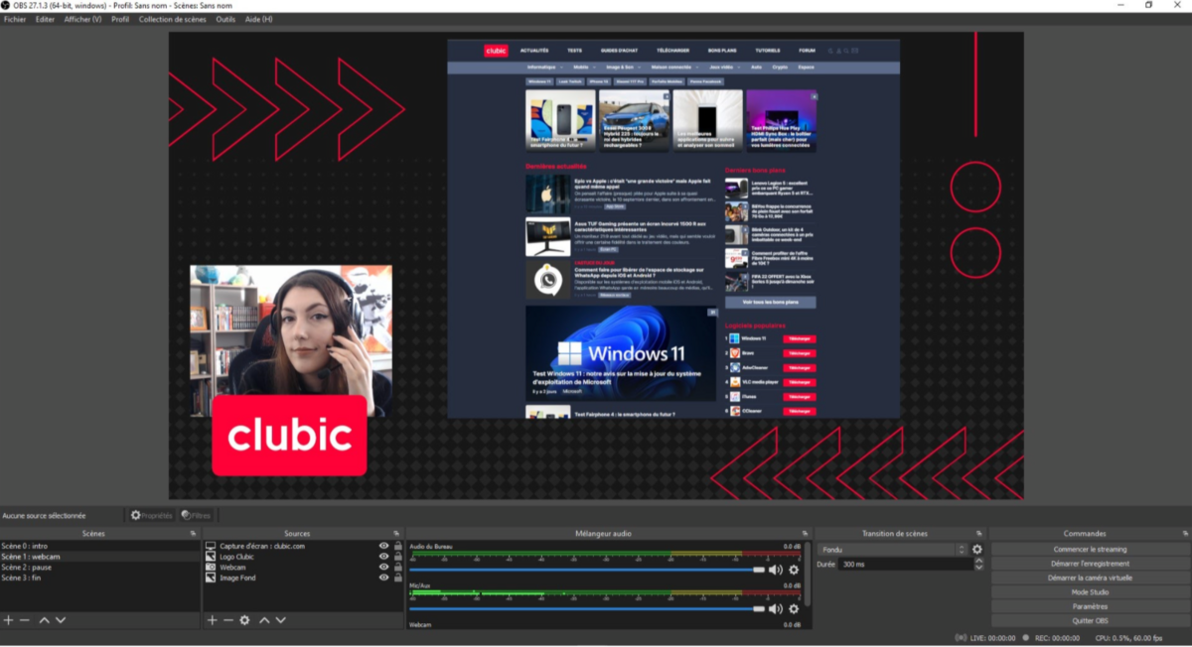The image size is (1192, 647).
Task: Increase Durée with up arrow
Action: pos(978,560)
